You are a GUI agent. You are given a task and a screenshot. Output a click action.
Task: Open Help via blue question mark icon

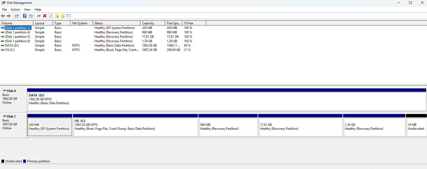pos(25,16)
